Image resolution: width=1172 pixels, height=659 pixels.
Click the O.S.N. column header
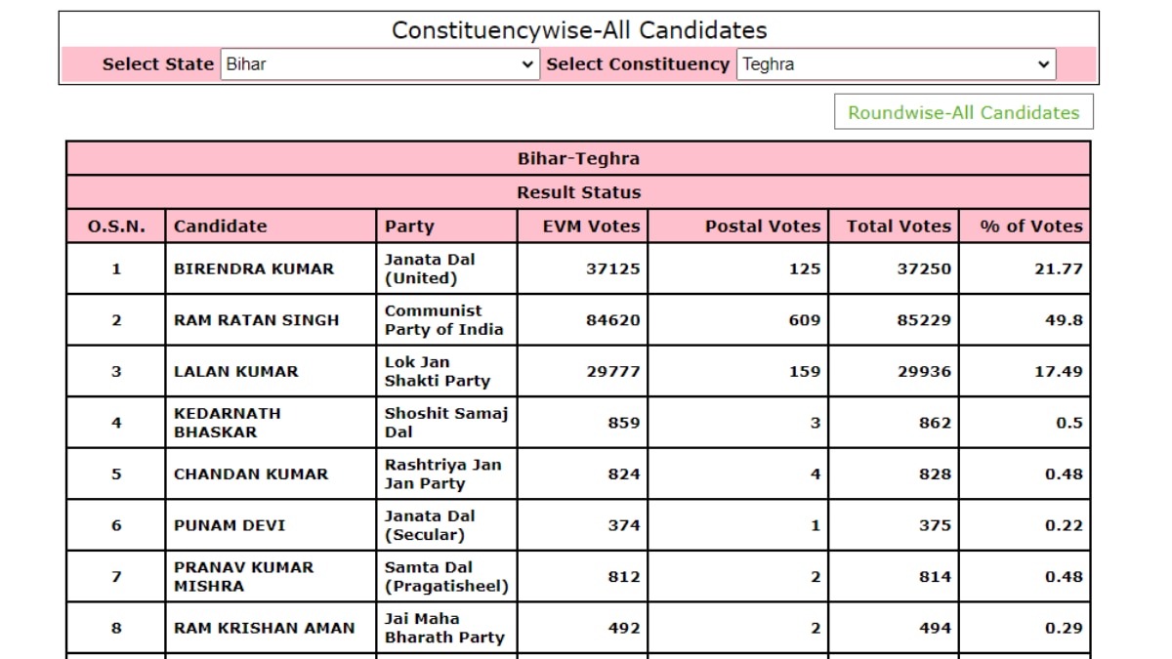[116, 227]
